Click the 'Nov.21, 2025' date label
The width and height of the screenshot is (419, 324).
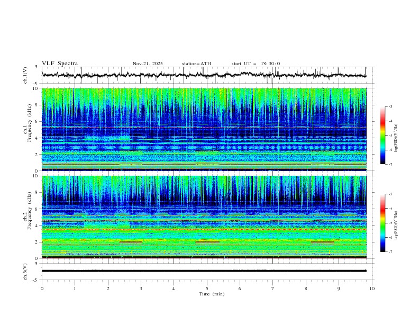pyautogui.click(x=148, y=64)
